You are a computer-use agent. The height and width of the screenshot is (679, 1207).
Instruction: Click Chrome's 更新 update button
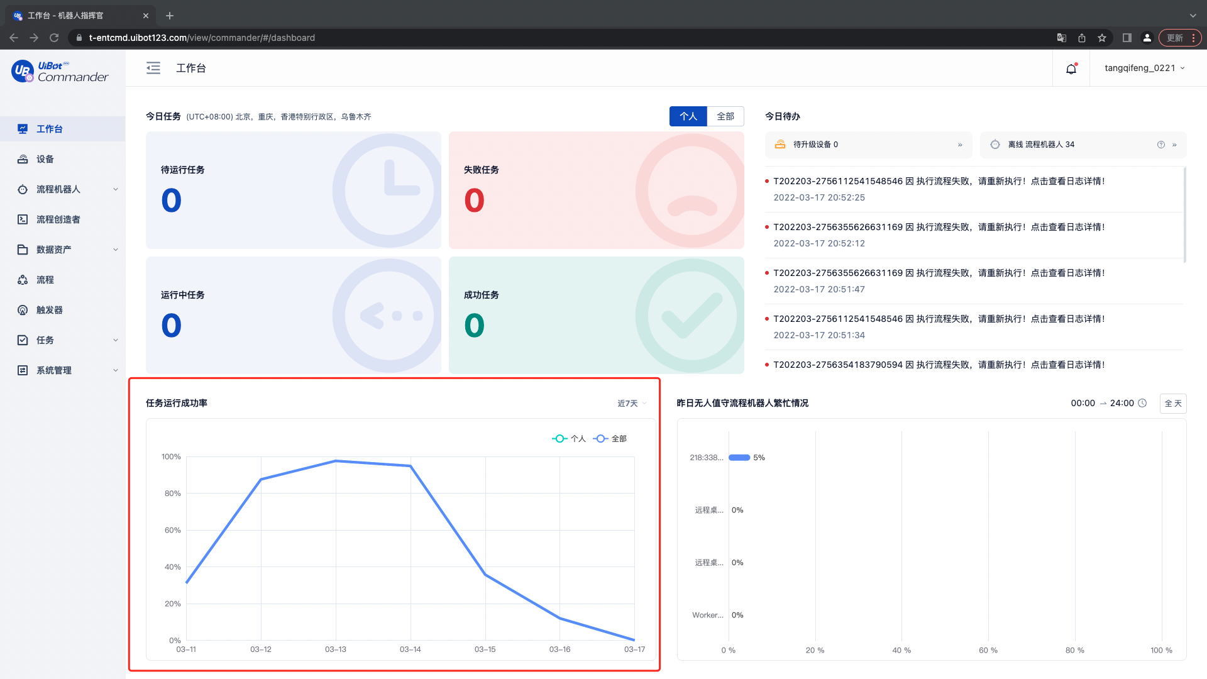pyautogui.click(x=1180, y=38)
